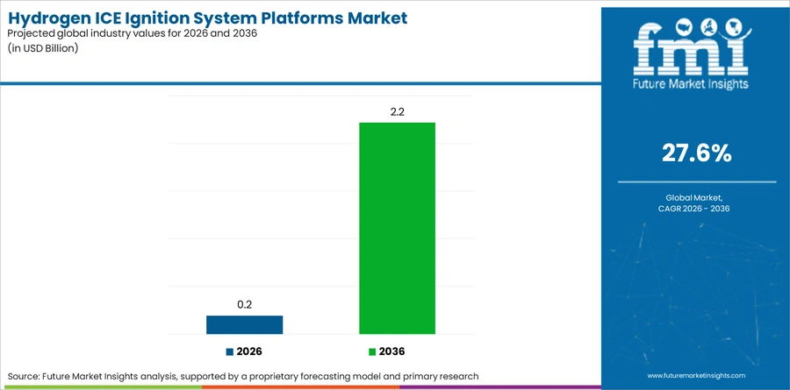Image resolution: width=790 pixels, height=390 pixels.
Task: Click the '(in USD Billion)' unit note
Action: pos(42,49)
